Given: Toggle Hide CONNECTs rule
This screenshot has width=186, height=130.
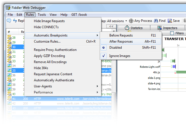Looking at the screenshot, I should [63, 27].
